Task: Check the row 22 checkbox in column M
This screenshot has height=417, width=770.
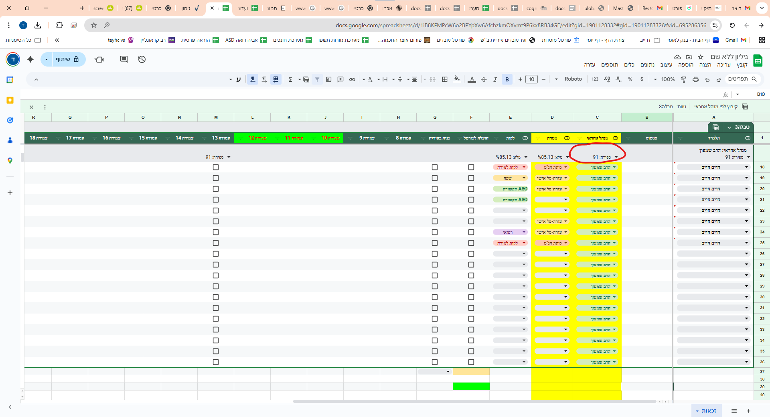Action: tap(216, 211)
